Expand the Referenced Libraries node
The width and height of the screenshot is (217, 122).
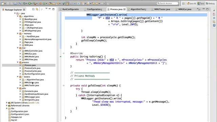point(7,105)
